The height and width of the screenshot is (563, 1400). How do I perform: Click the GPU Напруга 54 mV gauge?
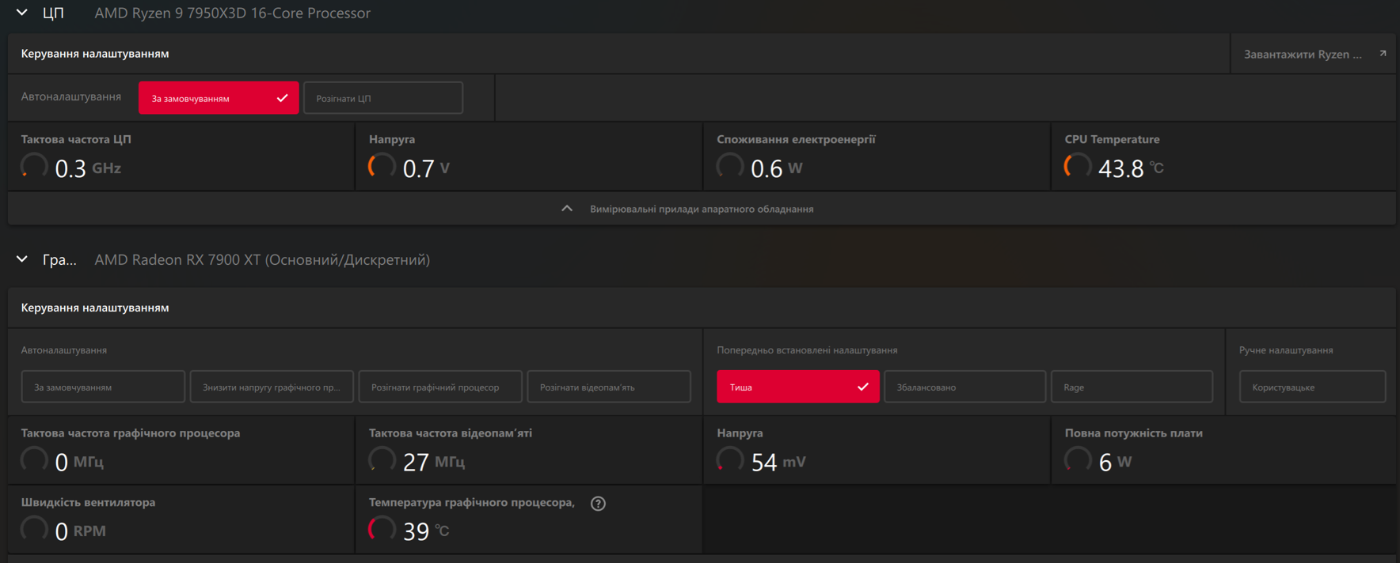click(730, 460)
